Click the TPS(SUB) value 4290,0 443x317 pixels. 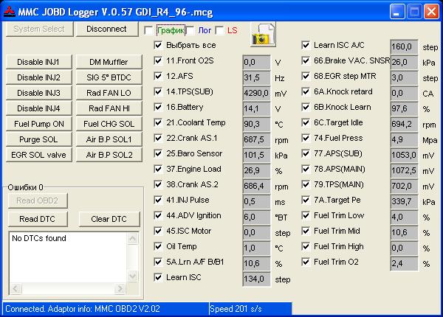tap(256, 93)
